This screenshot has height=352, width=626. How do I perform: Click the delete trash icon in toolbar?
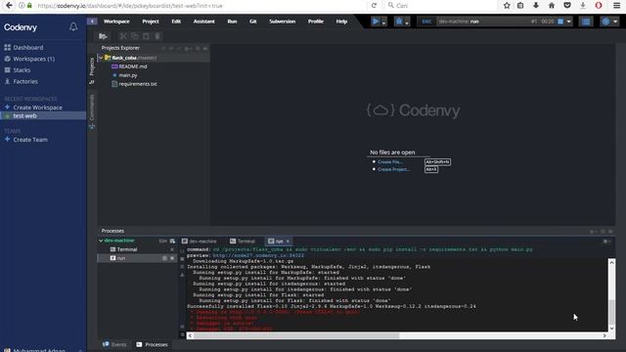click(157, 36)
